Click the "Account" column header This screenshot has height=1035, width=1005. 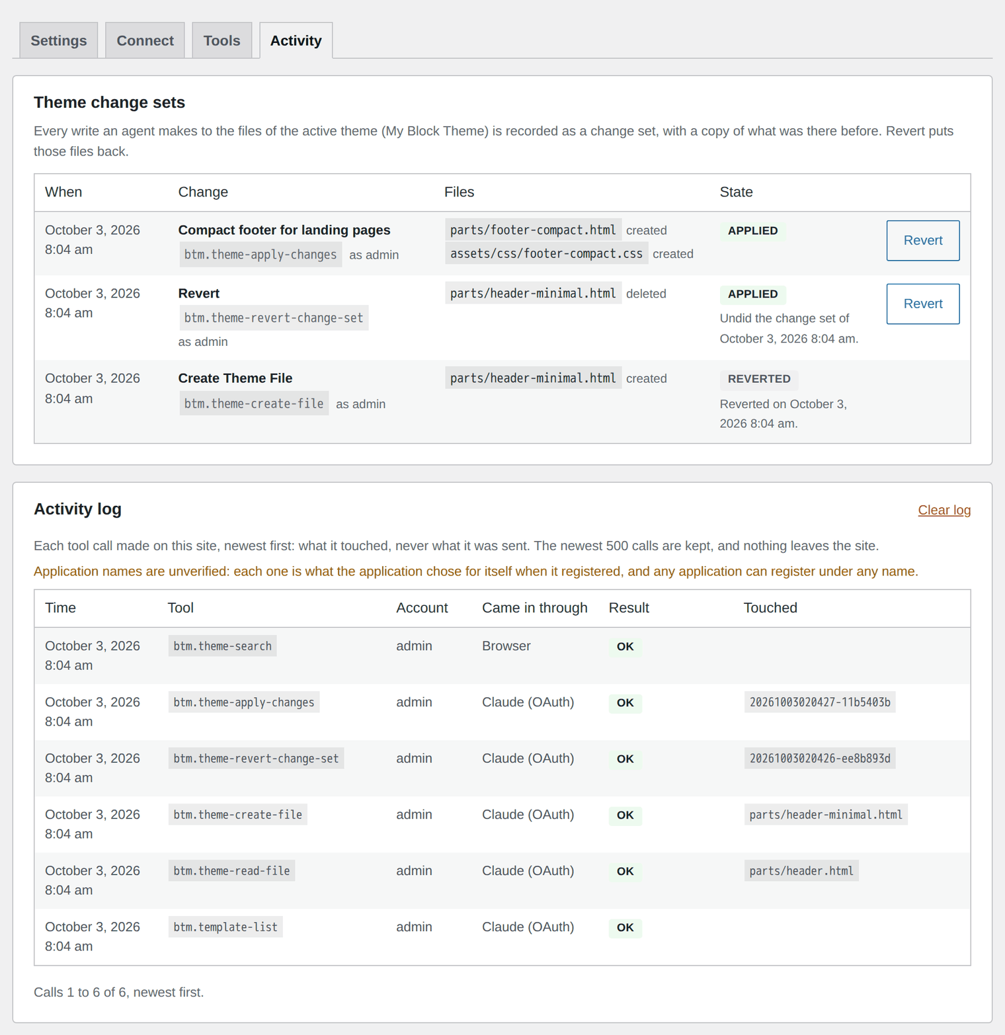(x=422, y=608)
